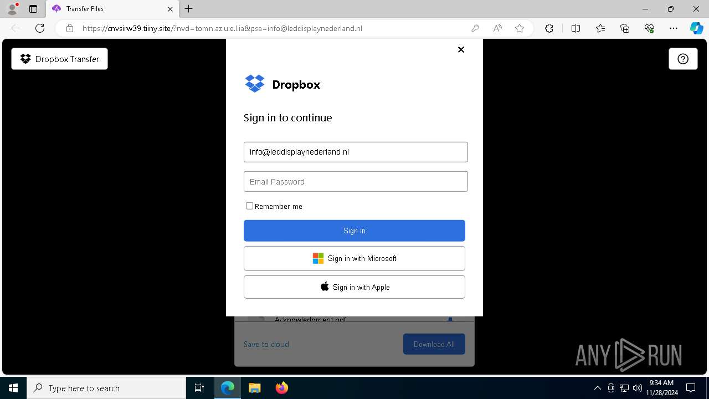Open File Explorer from taskbar
709x399 pixels.
254,388
